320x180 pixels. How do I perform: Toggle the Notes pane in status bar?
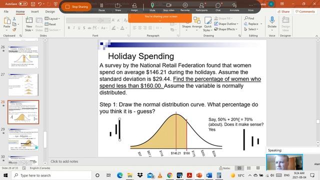click(224, 168)
